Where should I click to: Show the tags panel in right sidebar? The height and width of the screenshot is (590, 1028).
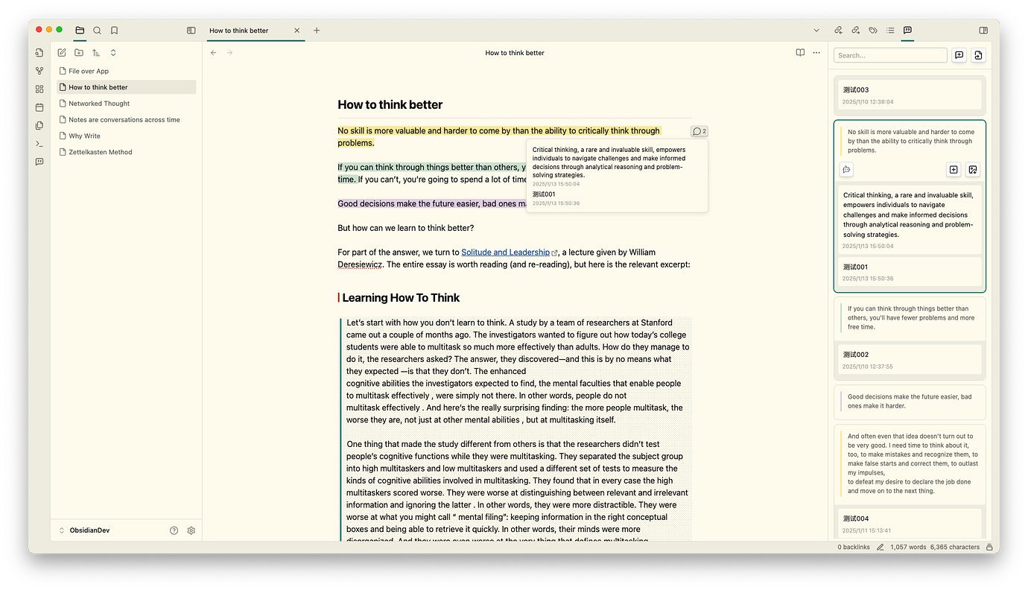(873, 31)
